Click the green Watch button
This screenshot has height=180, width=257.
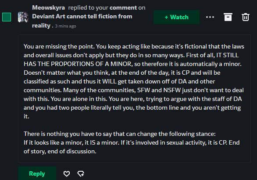[177, 17]
